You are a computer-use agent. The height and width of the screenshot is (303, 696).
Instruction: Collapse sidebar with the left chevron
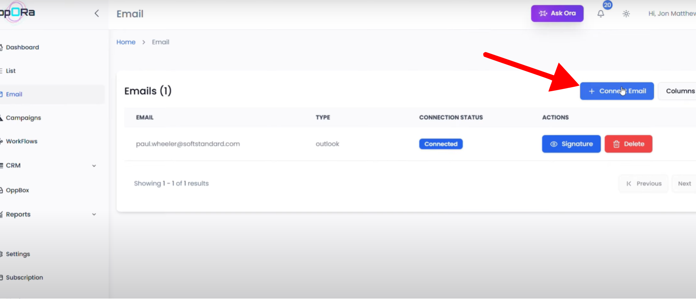pos(97,14)
